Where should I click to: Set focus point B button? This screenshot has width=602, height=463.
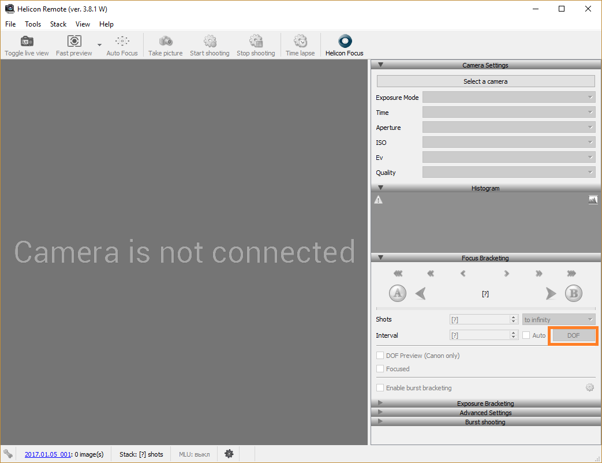point(574,293)
